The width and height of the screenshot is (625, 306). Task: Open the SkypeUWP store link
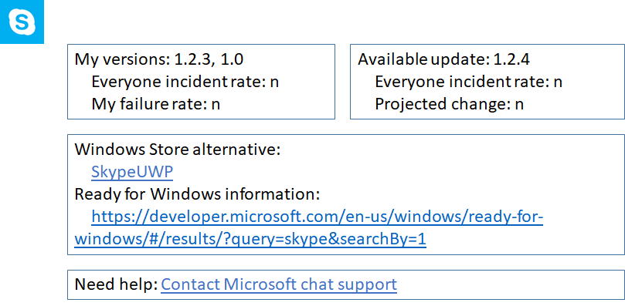coord(132,173)
